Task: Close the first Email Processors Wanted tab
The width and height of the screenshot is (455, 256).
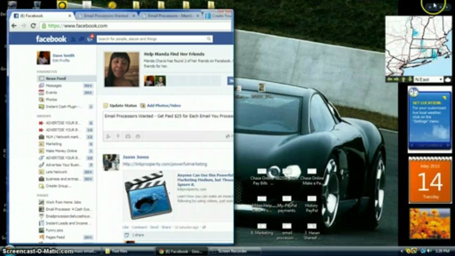Action: (x=134, y=16)
